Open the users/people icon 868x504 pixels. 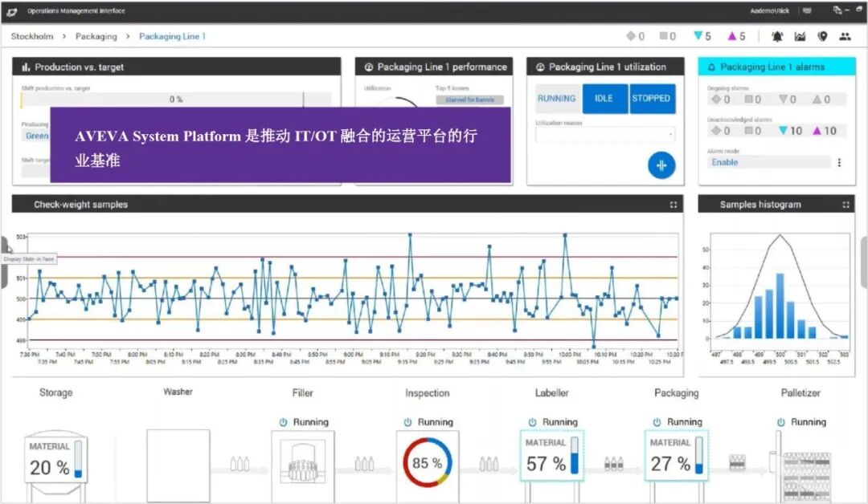845,36
